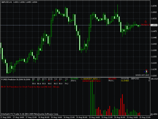Click the green BUYERS label
The width and height of the screenshot is (158, 119).
pyautogui.click(x=75, y=79)
